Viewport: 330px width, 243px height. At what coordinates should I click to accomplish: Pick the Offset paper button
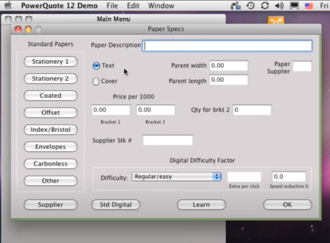click(51, 113)
